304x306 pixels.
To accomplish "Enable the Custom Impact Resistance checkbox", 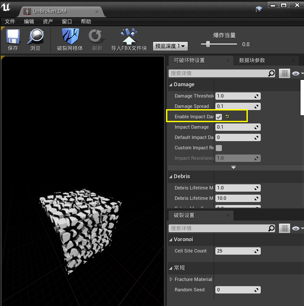I will point(219,148).
